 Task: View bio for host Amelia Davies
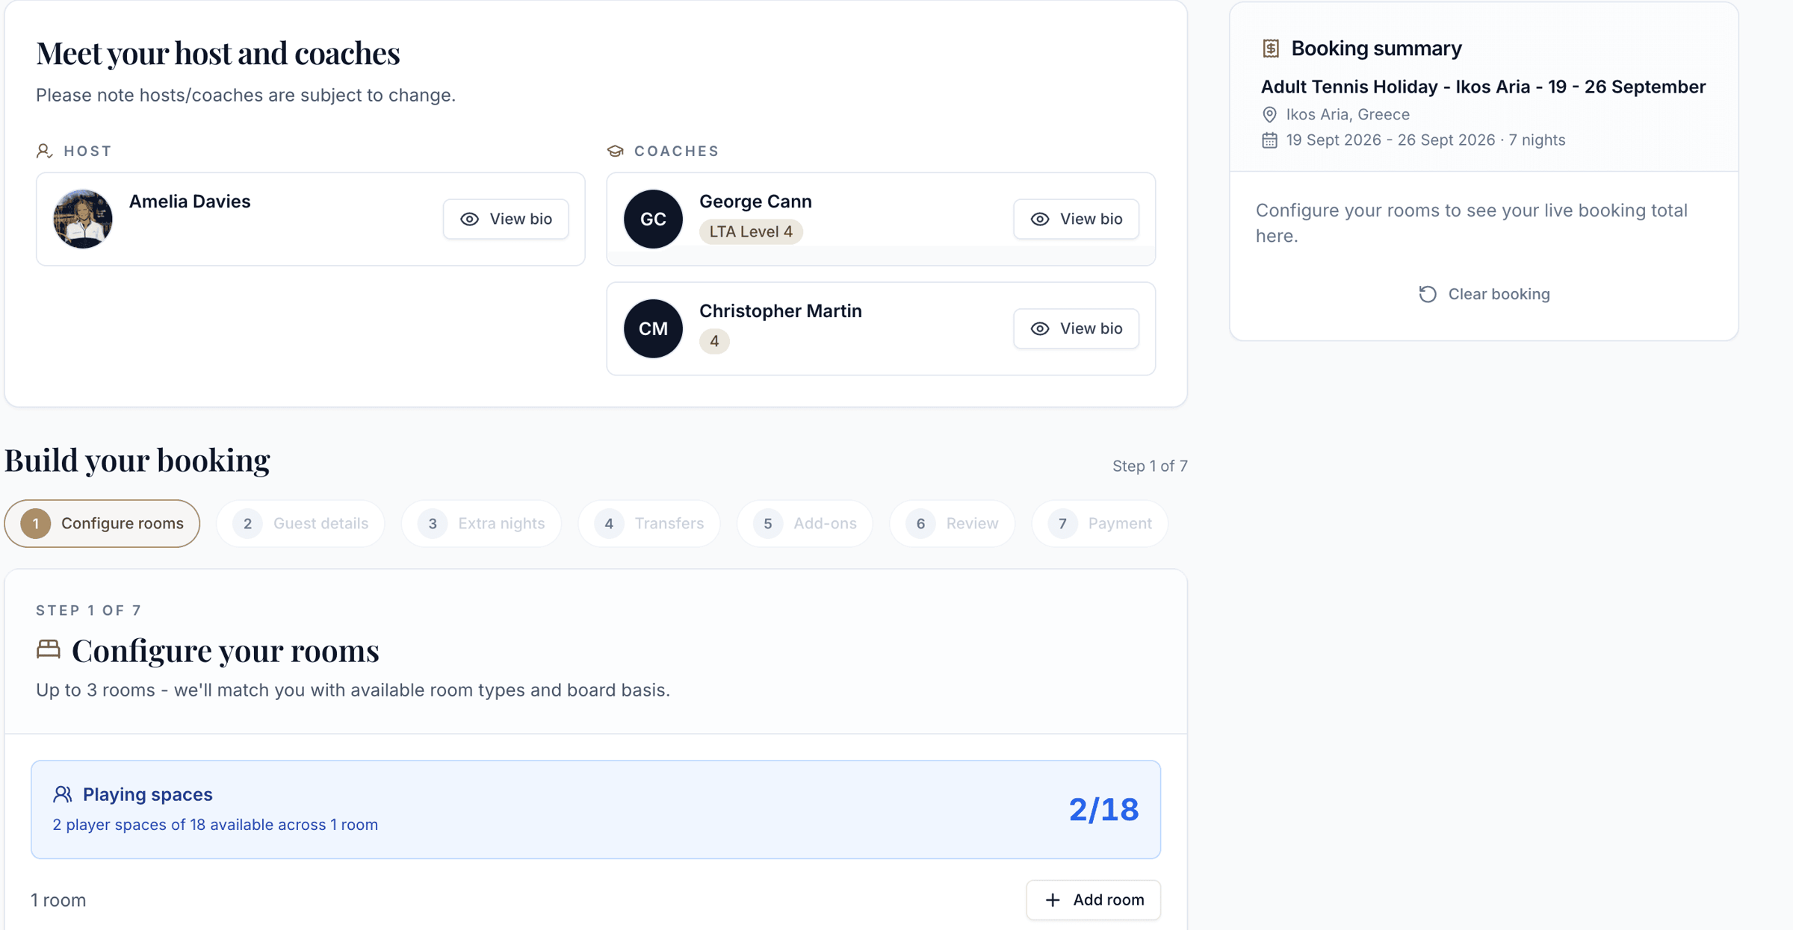[x=506, y=219]
